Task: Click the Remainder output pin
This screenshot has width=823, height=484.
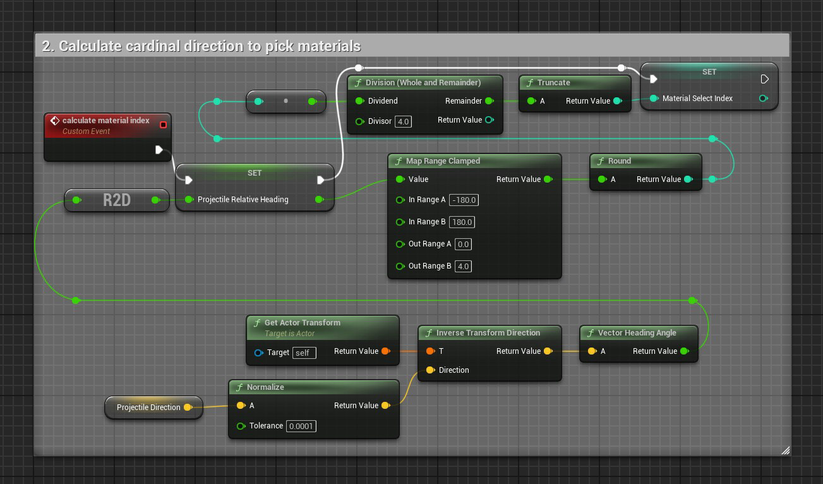Action: [x=490, y=101]
